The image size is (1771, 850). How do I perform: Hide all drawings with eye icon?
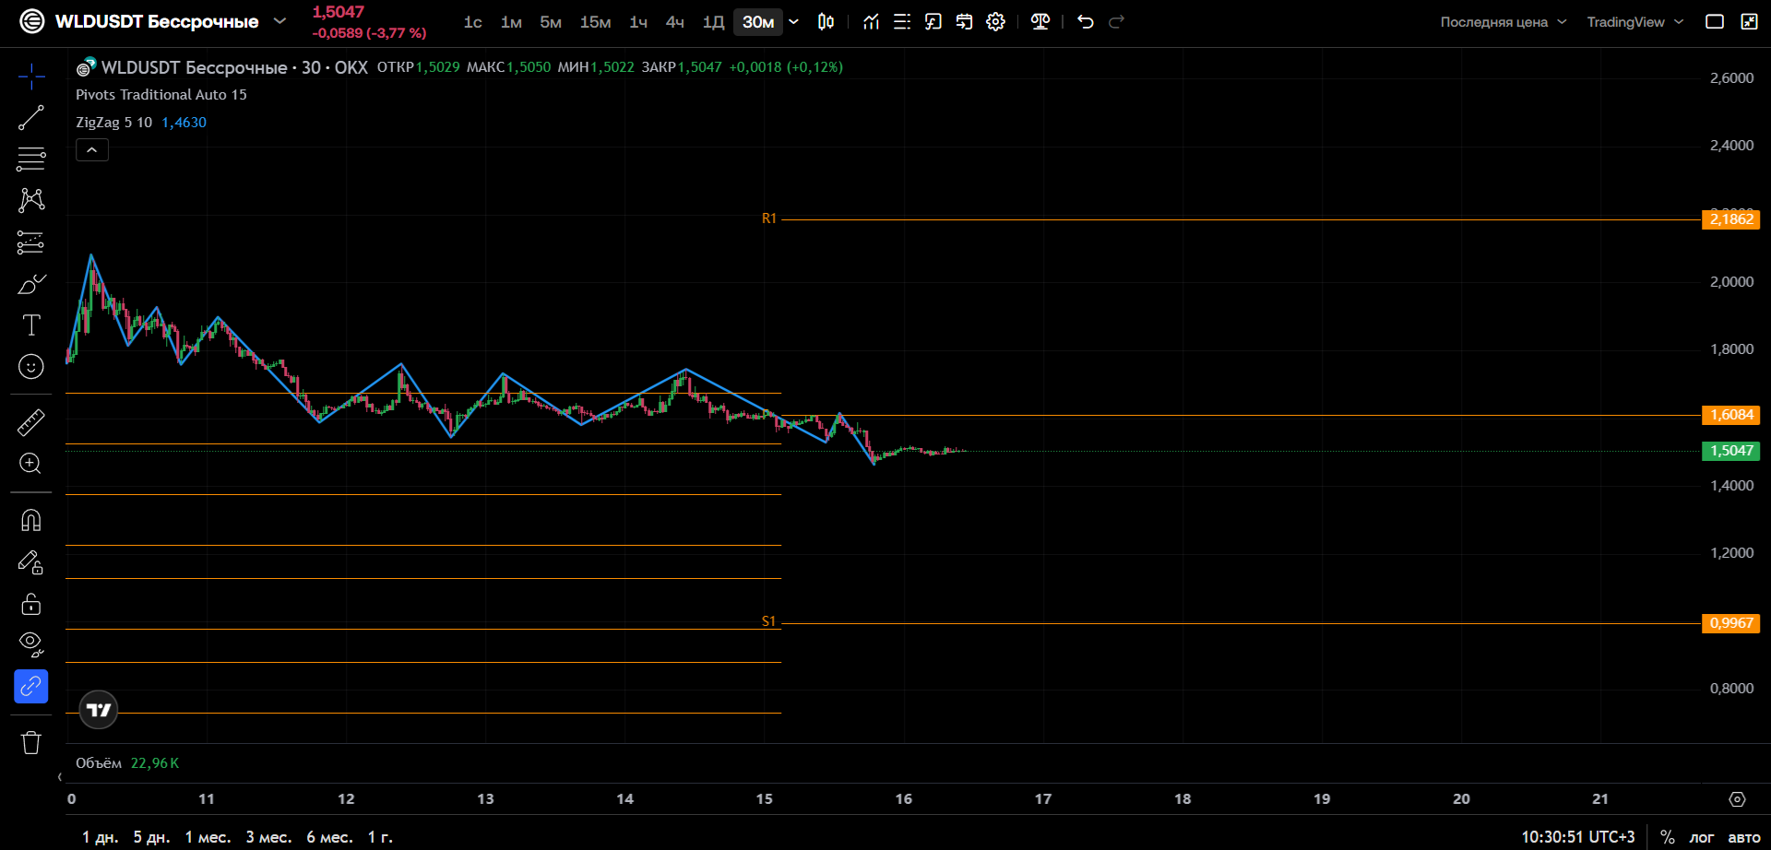30,644
